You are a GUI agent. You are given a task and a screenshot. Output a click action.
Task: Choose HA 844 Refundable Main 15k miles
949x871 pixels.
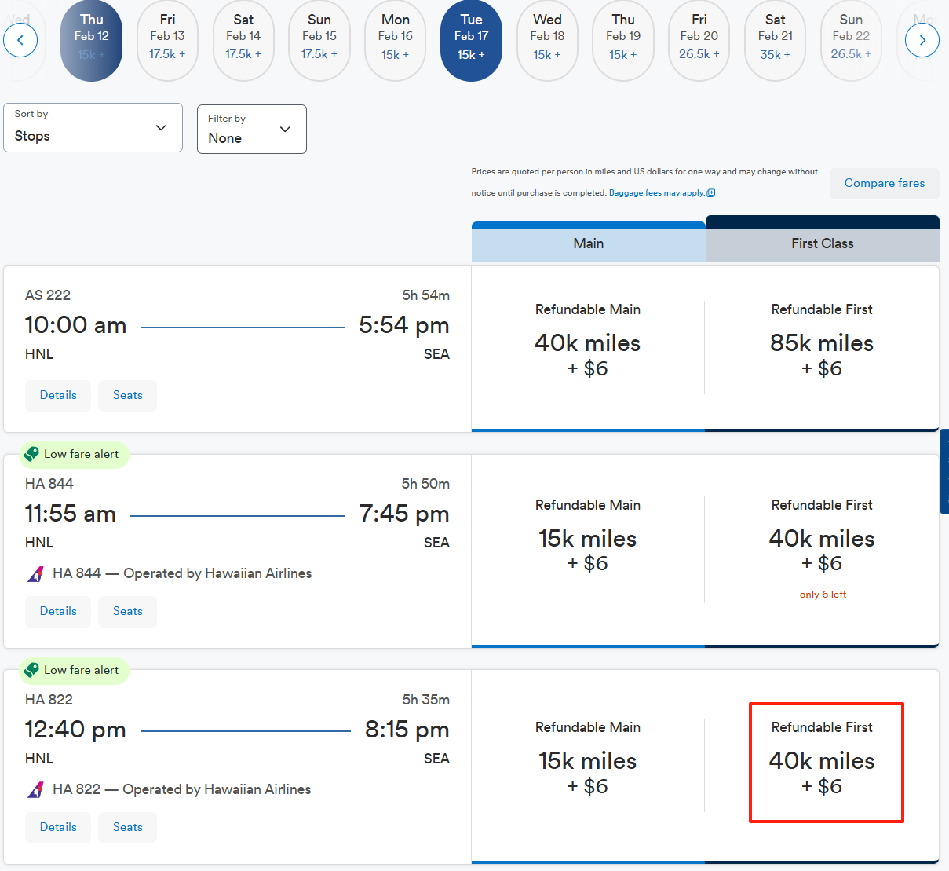tap(588, 550)
